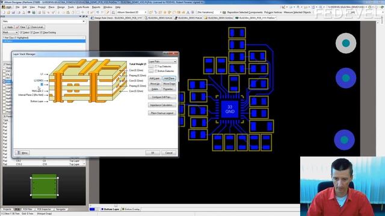Open the Edit menu
Image resolution: width=385 pixels, height=216 pixels.
point(25,7)
